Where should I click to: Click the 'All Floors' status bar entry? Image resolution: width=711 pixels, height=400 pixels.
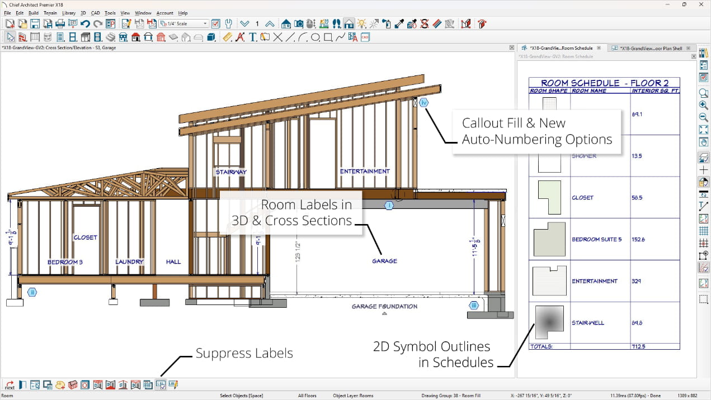[x=307, y=396]
